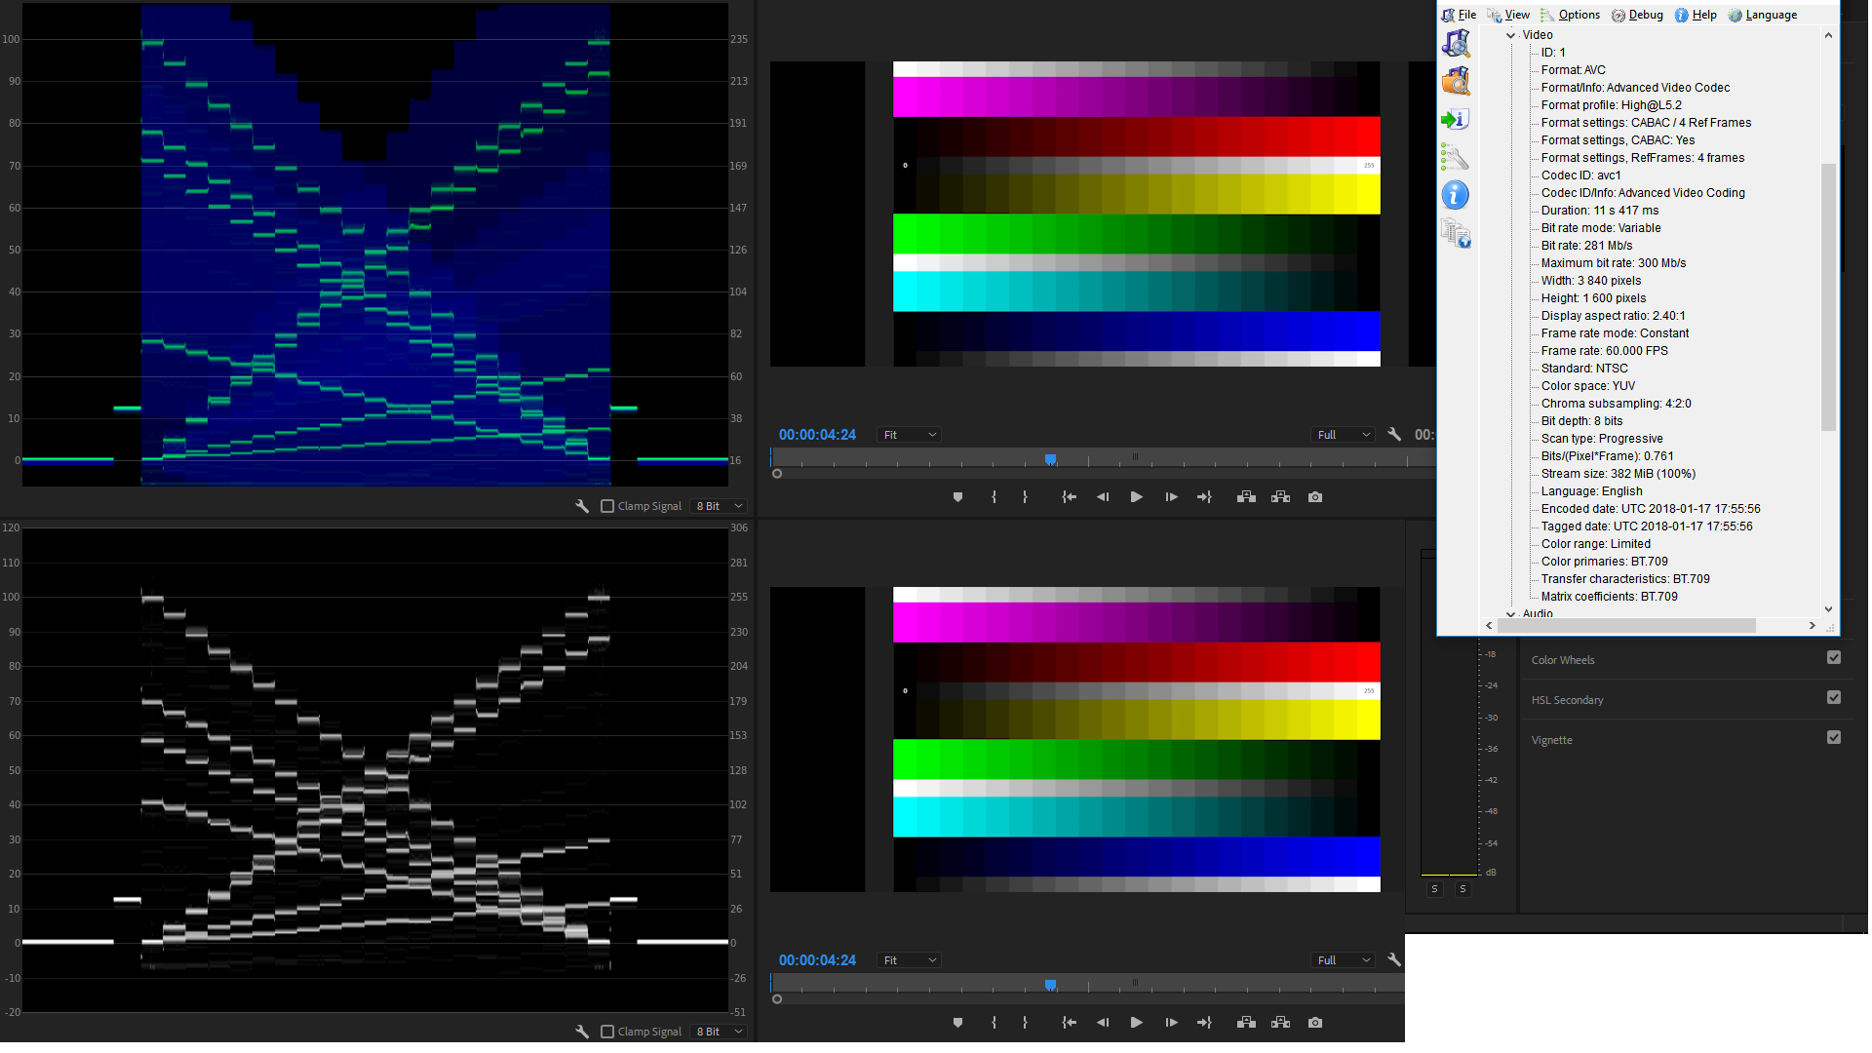1872x1053 pixels.
Task: Open top monitor wrench settings
Action: point(1394,435)
